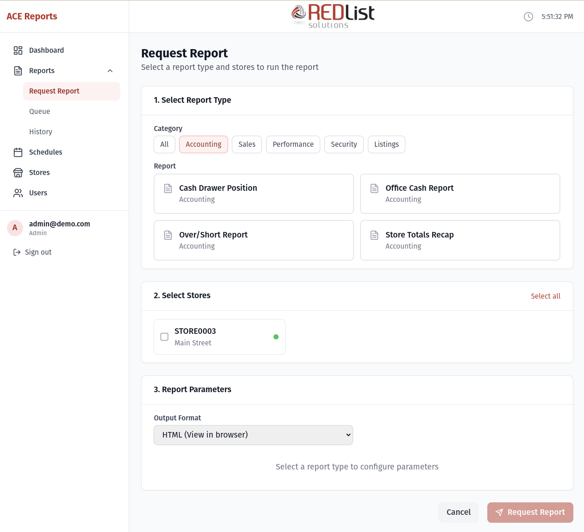Image resolution: width=584 pixels, height=532 pixels.
Task: Click the Stores icon in the sidebar
Action: 18,172
